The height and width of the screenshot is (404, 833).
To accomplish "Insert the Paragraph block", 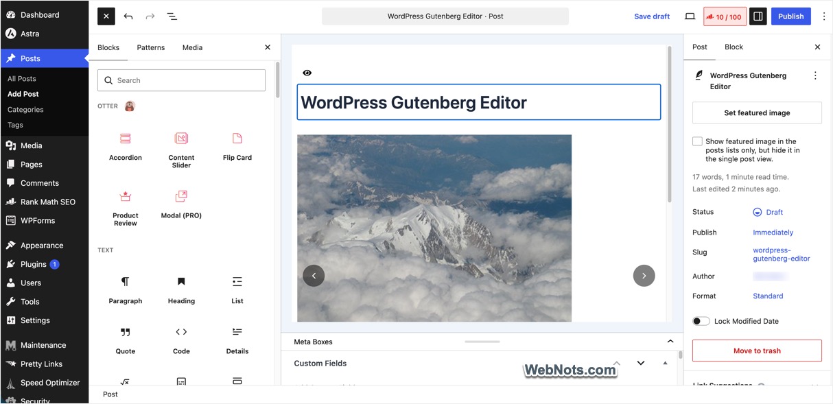I will click(x=126, y=290).
